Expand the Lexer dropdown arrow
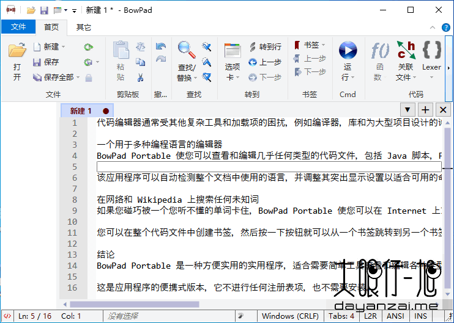 pyautogui.click(x=431, y=78)
